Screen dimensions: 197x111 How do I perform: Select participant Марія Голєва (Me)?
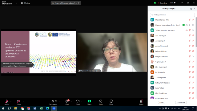point(172,20)
